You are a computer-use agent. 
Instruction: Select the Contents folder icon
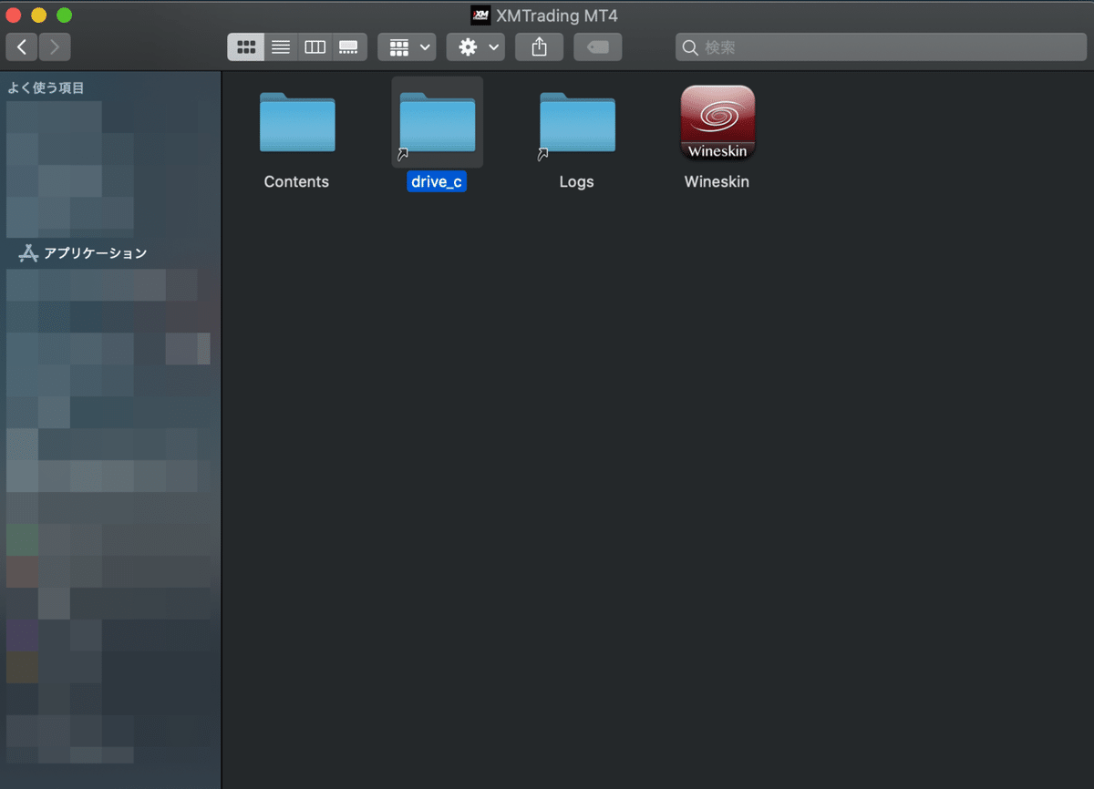(297, 122)
